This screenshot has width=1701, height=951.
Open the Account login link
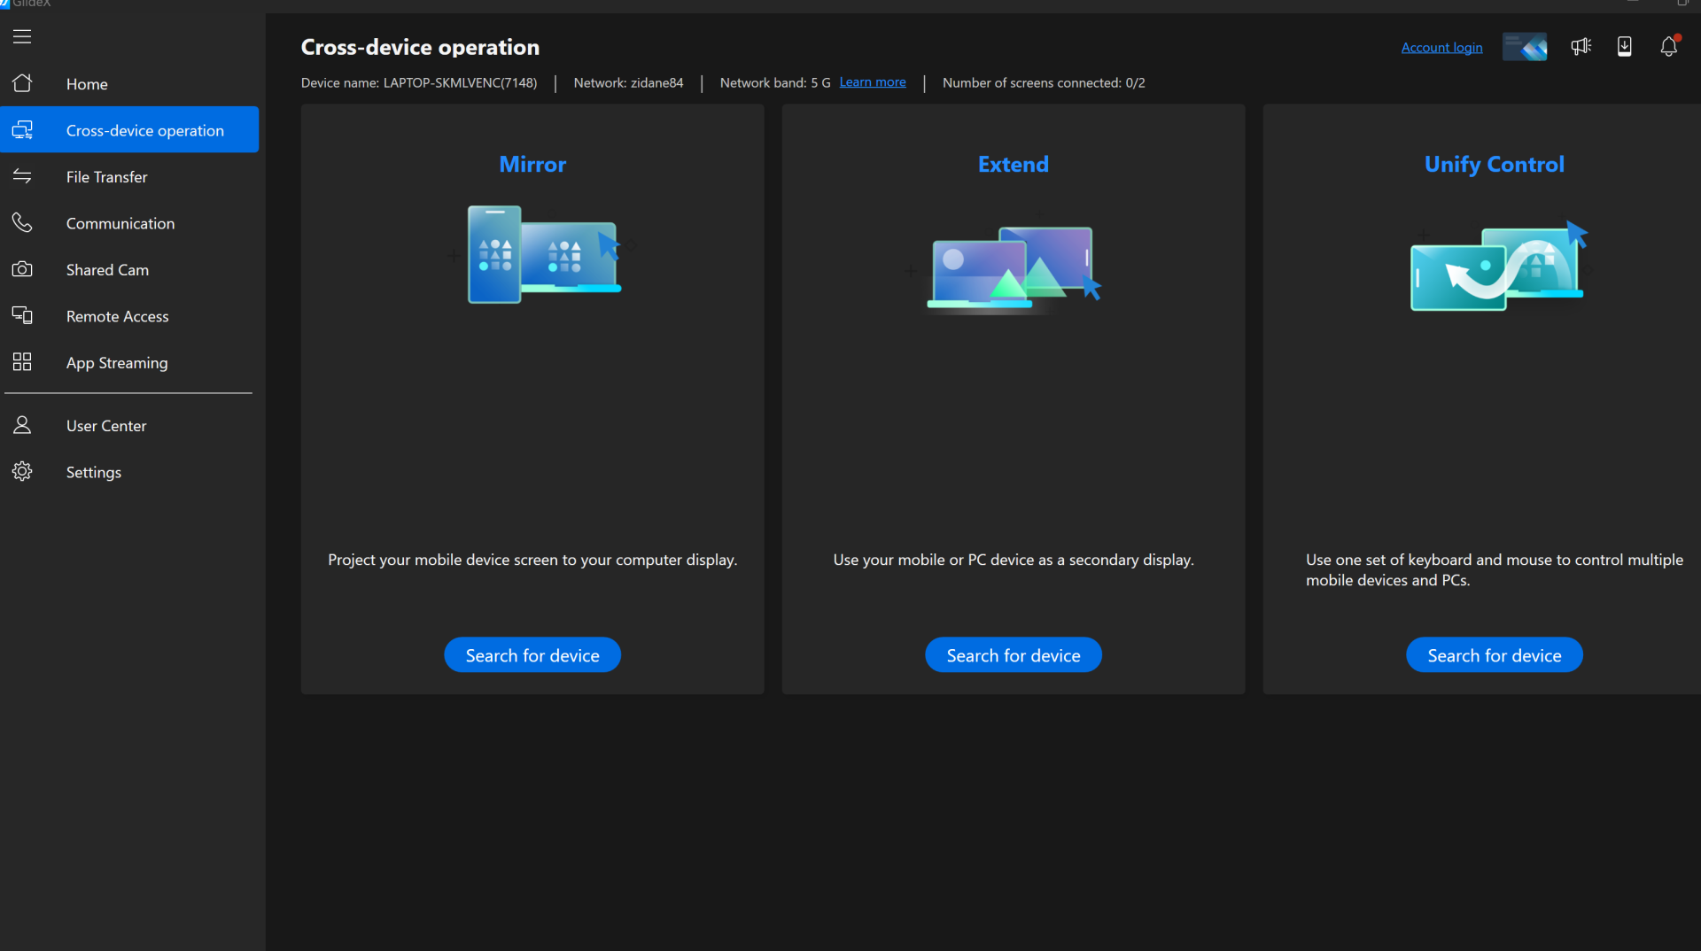[x=1441, y=48]
